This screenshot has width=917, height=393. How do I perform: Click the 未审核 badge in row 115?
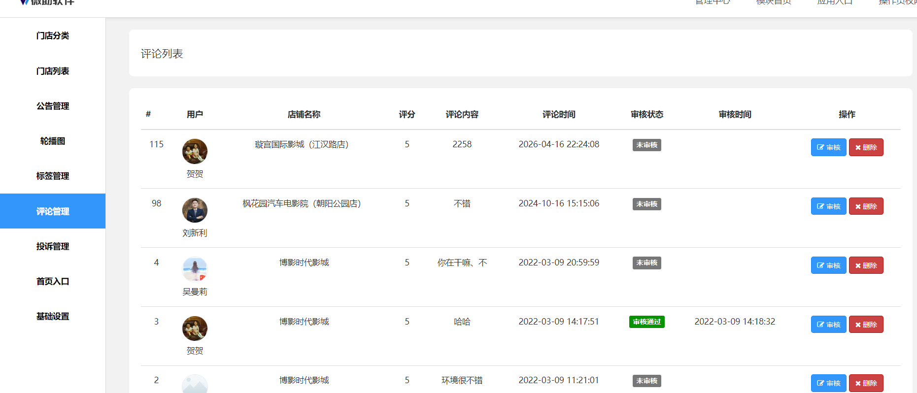(647, 145)
